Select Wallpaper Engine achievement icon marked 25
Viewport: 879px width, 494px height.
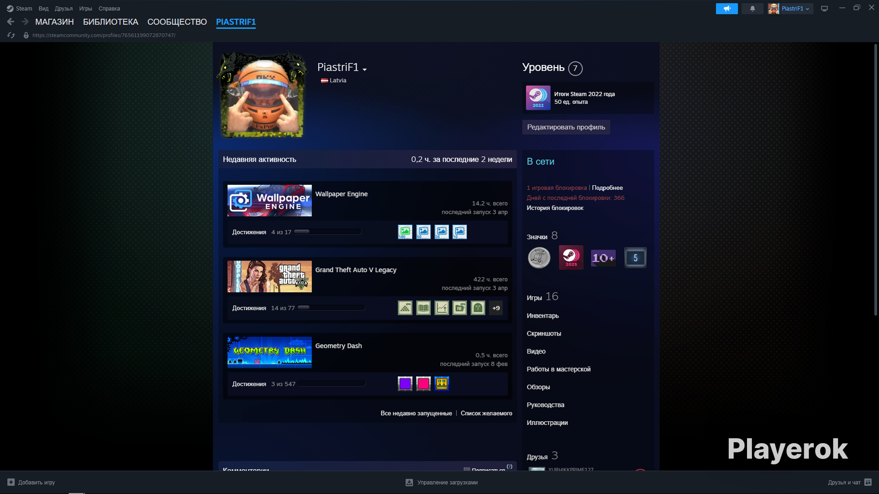pos(441,232)
